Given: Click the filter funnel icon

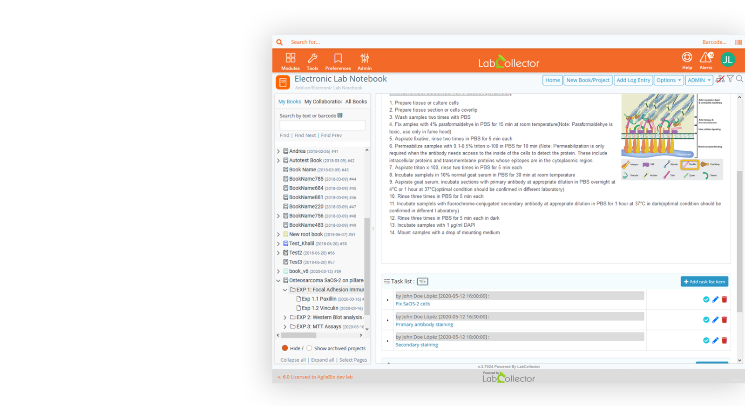Looking at the screenshot, I should 731,79.
